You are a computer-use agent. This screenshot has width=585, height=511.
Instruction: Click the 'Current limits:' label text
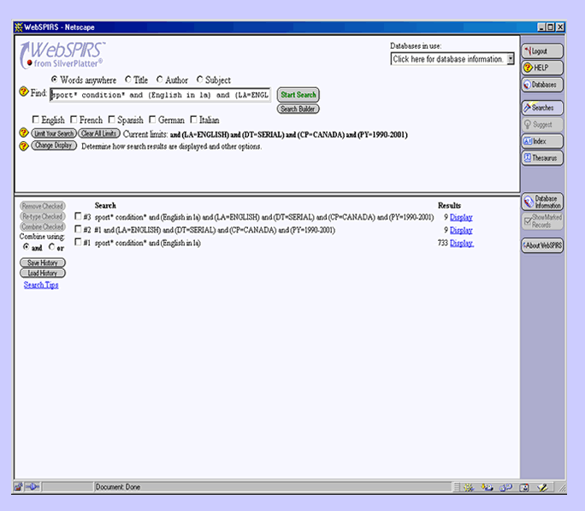(145, 134)
